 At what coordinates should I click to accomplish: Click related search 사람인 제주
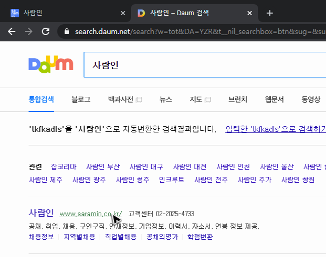[46, 180]
